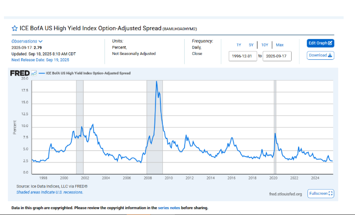Click Shaded areas indicate U.S. recessions link
Viewport: 355px width, 215px height.
pyautogui.click(x=50, y=192)
